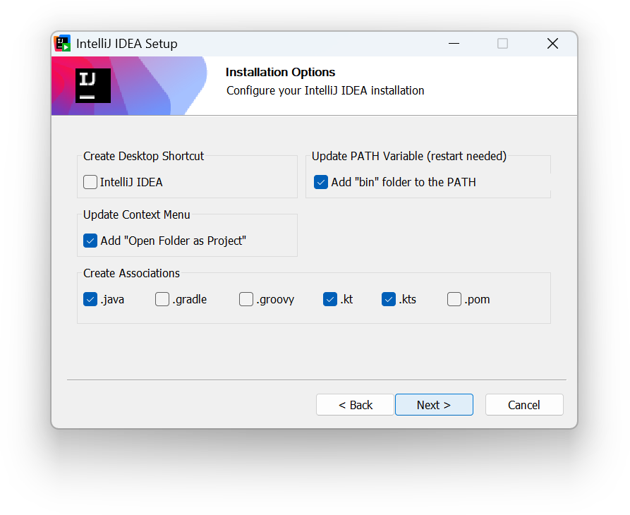Click the IJ logo in the banner

pyautogui.click(x=93, y=85)
